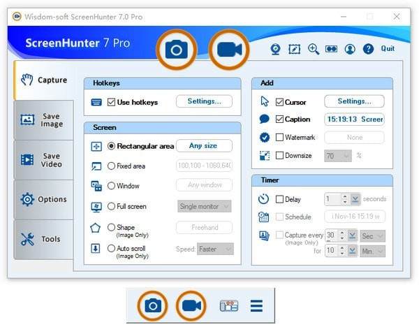The height and width of the screenshot is (327, 419).
Task: Click the question mark help icon
Action: pos(368,49)
